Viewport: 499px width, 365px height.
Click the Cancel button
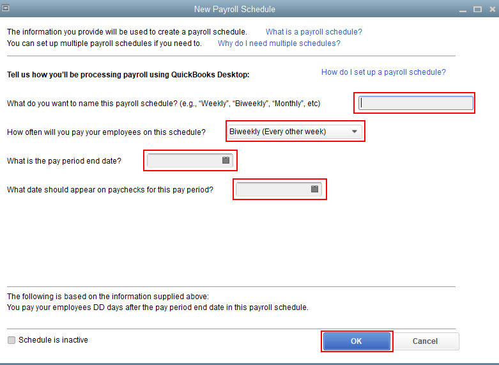click(425, 341)
